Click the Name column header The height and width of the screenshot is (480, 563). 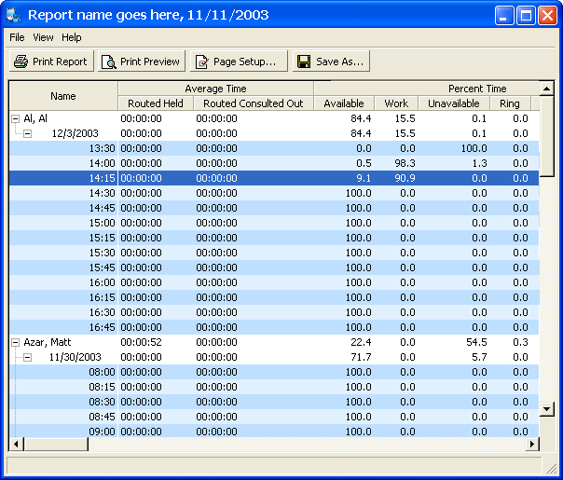click(x=63, y=96)
